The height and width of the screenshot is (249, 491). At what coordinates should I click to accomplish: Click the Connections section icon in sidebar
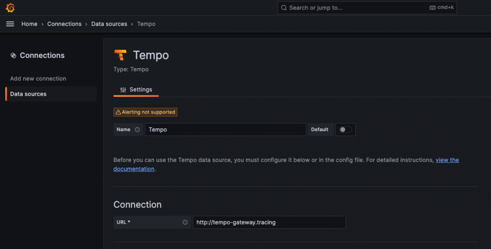(x=13, y=56)
